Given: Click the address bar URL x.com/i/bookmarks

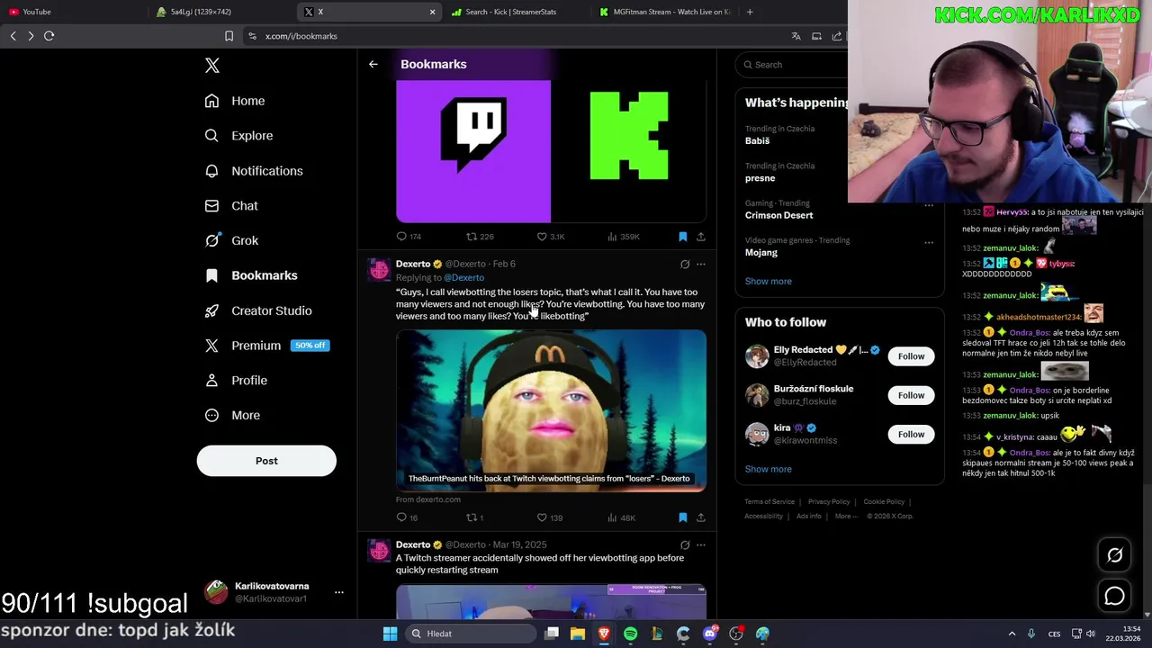Looking at the screenshot, I should tap(301, 36).
